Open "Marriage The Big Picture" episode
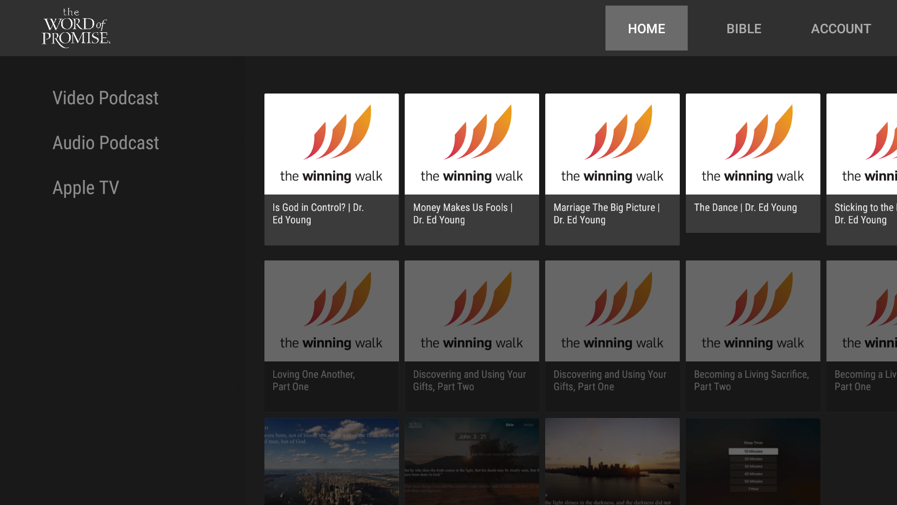897x505 pixels. (612, 169)
